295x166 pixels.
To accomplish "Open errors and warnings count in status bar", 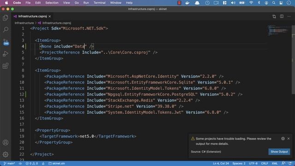I will 32,163.
